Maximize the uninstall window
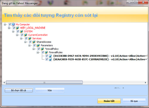This screenshot has width=149, height=108. (135, 2)
